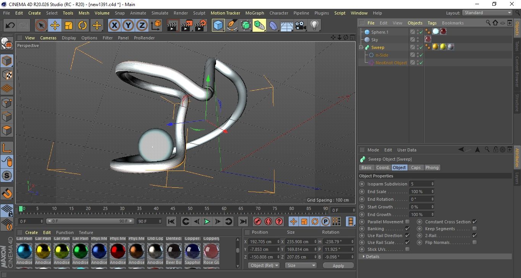
Task: Toggle Banking checkbox
Action: (x=407, y=229)
